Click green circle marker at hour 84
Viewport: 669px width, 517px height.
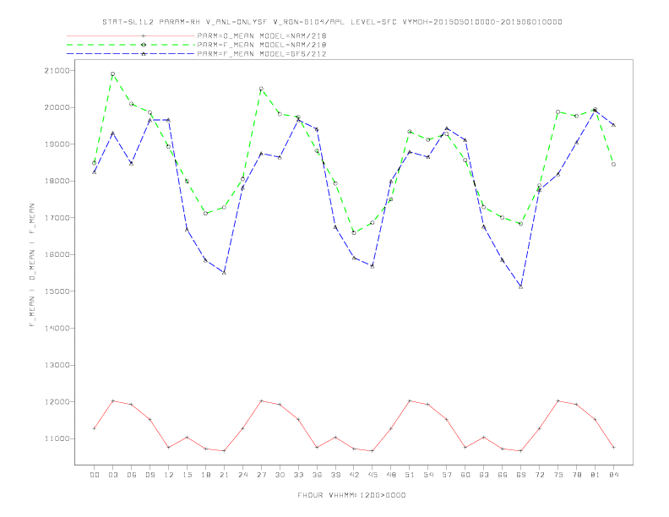pos(613,164)
